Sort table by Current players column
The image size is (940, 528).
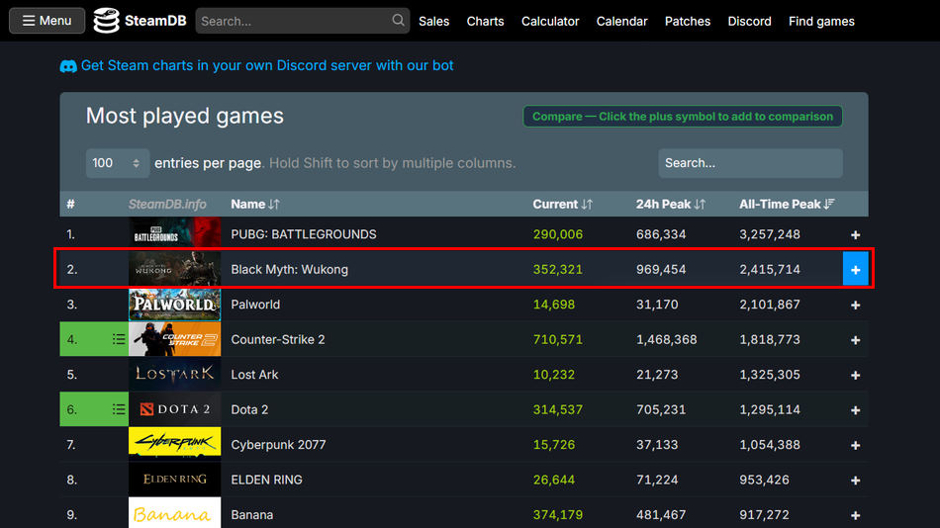click(x=562, y=204)
